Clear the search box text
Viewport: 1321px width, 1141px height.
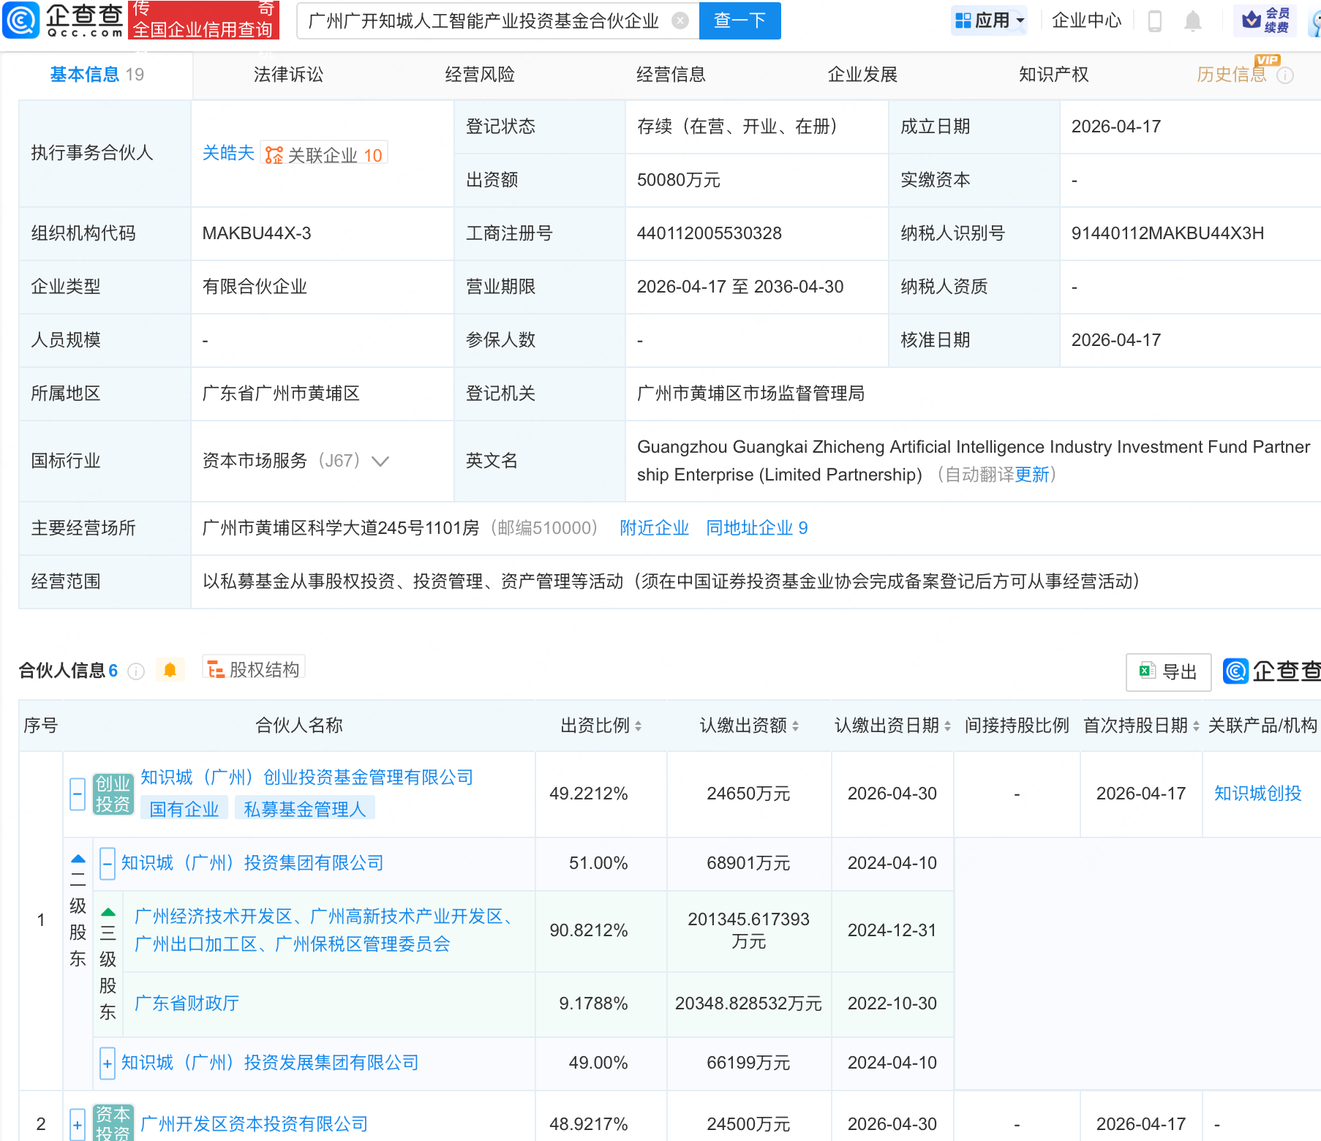(680, 20)
